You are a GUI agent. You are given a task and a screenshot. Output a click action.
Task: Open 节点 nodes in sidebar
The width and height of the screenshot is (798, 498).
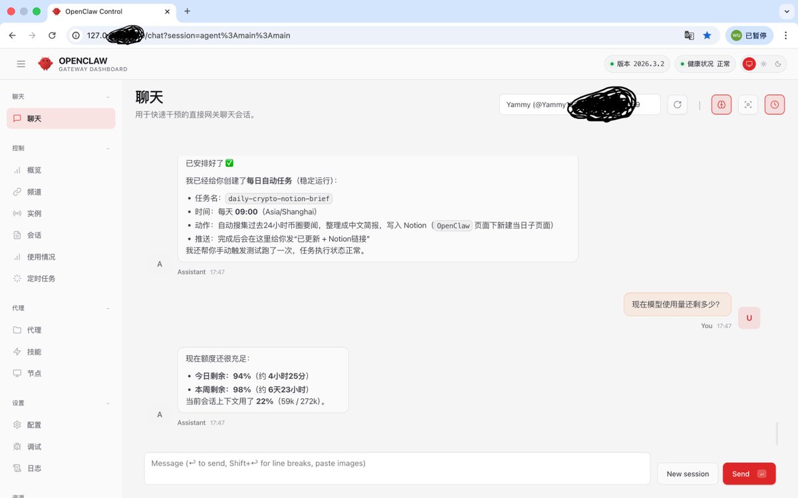[61, 373]
